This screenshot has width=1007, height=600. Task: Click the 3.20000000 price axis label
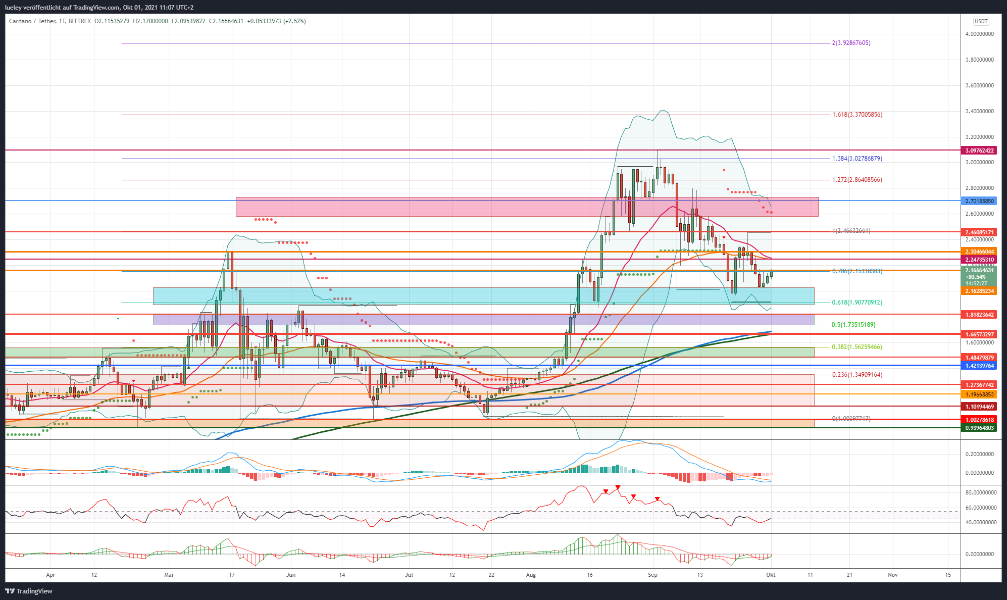979,137
